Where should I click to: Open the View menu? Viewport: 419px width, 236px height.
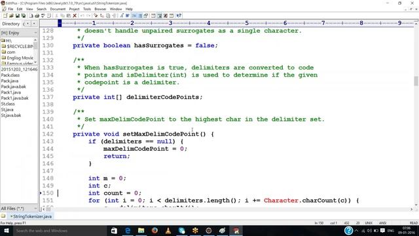point(29,9)
